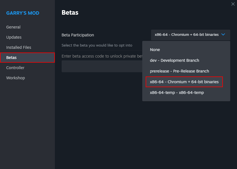Image resolution: width=237 pixels, height=169 pixels.
Task: Collapse the dropdown using the blue chevron arrow
Action: pyautogui.click(x=223, y=35)
